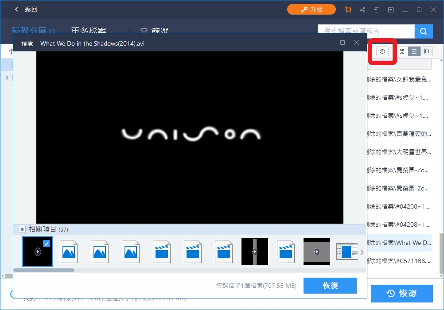Click the tree pane scroll-left arrow
Viewport: 444px width, 310px height.
point(3,276)
